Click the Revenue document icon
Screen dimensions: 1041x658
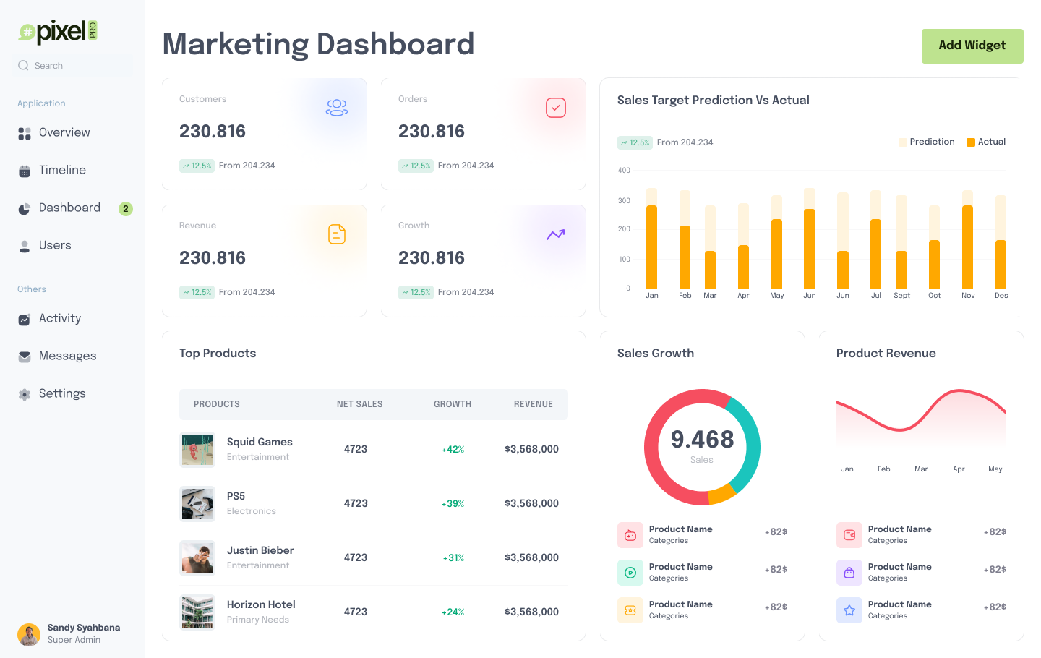[337, 234]
